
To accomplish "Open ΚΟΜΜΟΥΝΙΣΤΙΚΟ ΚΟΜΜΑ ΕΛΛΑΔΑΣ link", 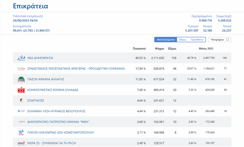I will [53, 90].
